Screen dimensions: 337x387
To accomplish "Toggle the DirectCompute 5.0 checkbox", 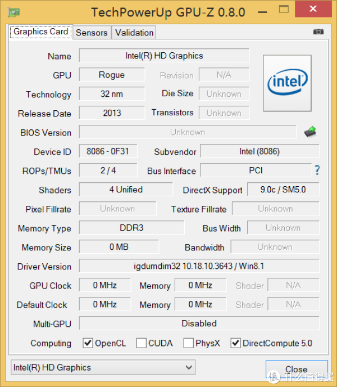I will 235,343.
